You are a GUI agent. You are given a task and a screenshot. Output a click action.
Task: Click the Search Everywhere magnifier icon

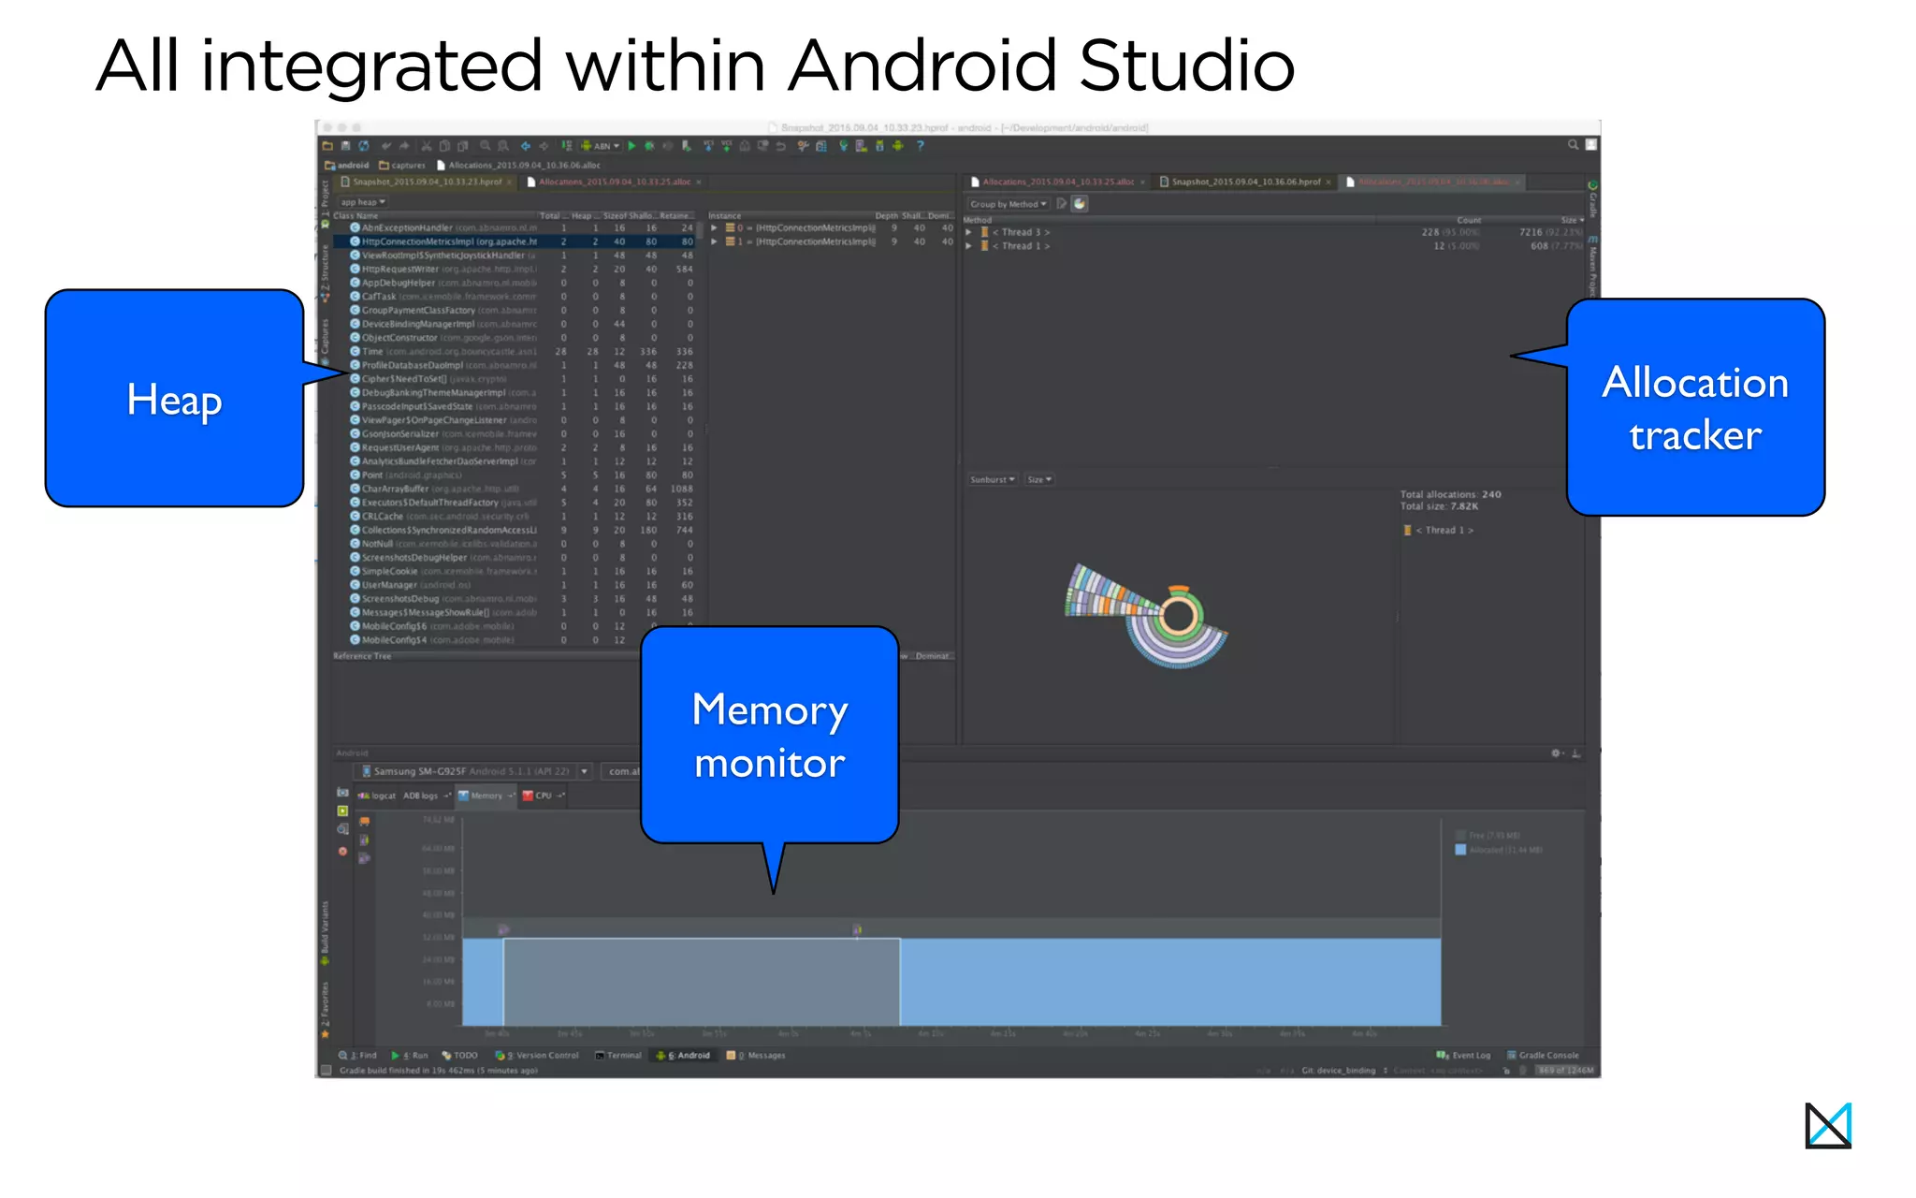point(1574,145)
